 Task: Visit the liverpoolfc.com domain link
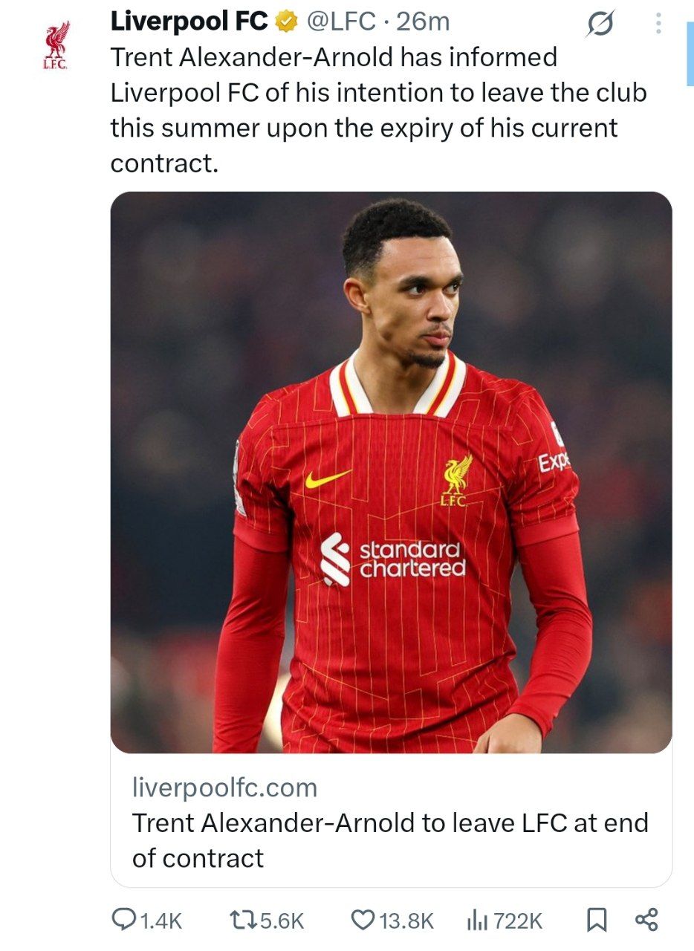224,787
